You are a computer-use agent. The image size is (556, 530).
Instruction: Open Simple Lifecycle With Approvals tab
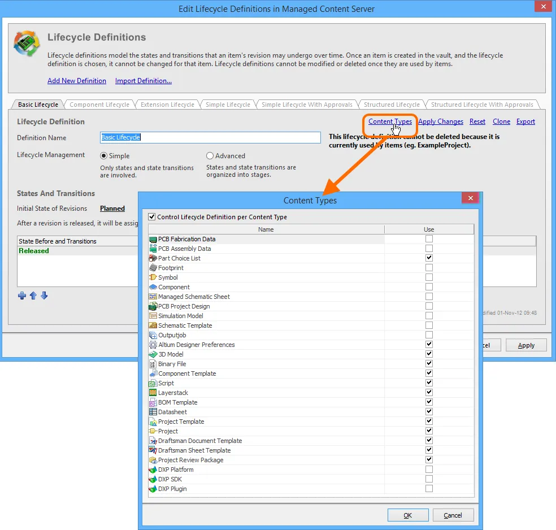[x=307, y=105]
